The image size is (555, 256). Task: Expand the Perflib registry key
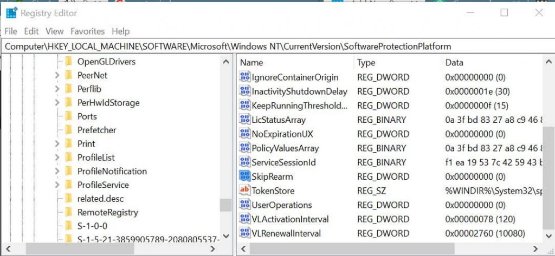57,89
